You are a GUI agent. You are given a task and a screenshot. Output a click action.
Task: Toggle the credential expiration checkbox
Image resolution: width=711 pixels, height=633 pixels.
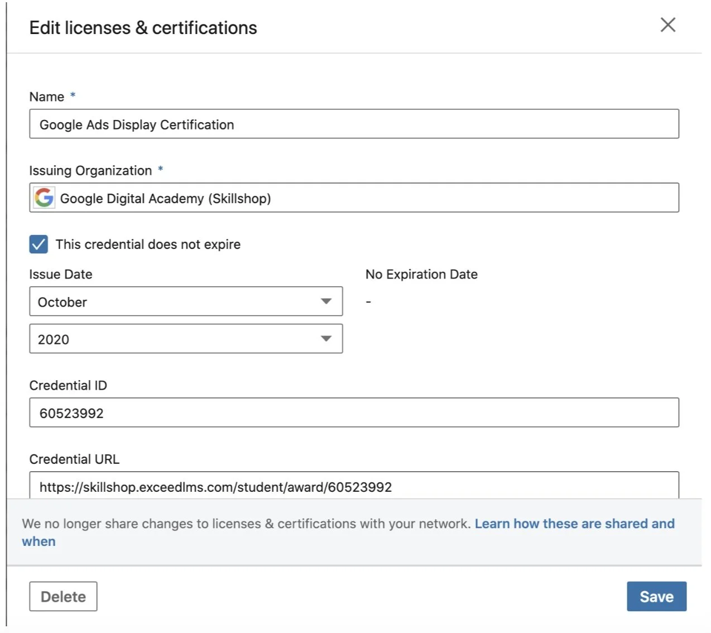point(38,244)
